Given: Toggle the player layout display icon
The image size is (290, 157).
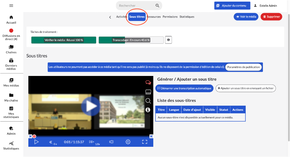Looking at the screenshot, I should tap(148, 92).
